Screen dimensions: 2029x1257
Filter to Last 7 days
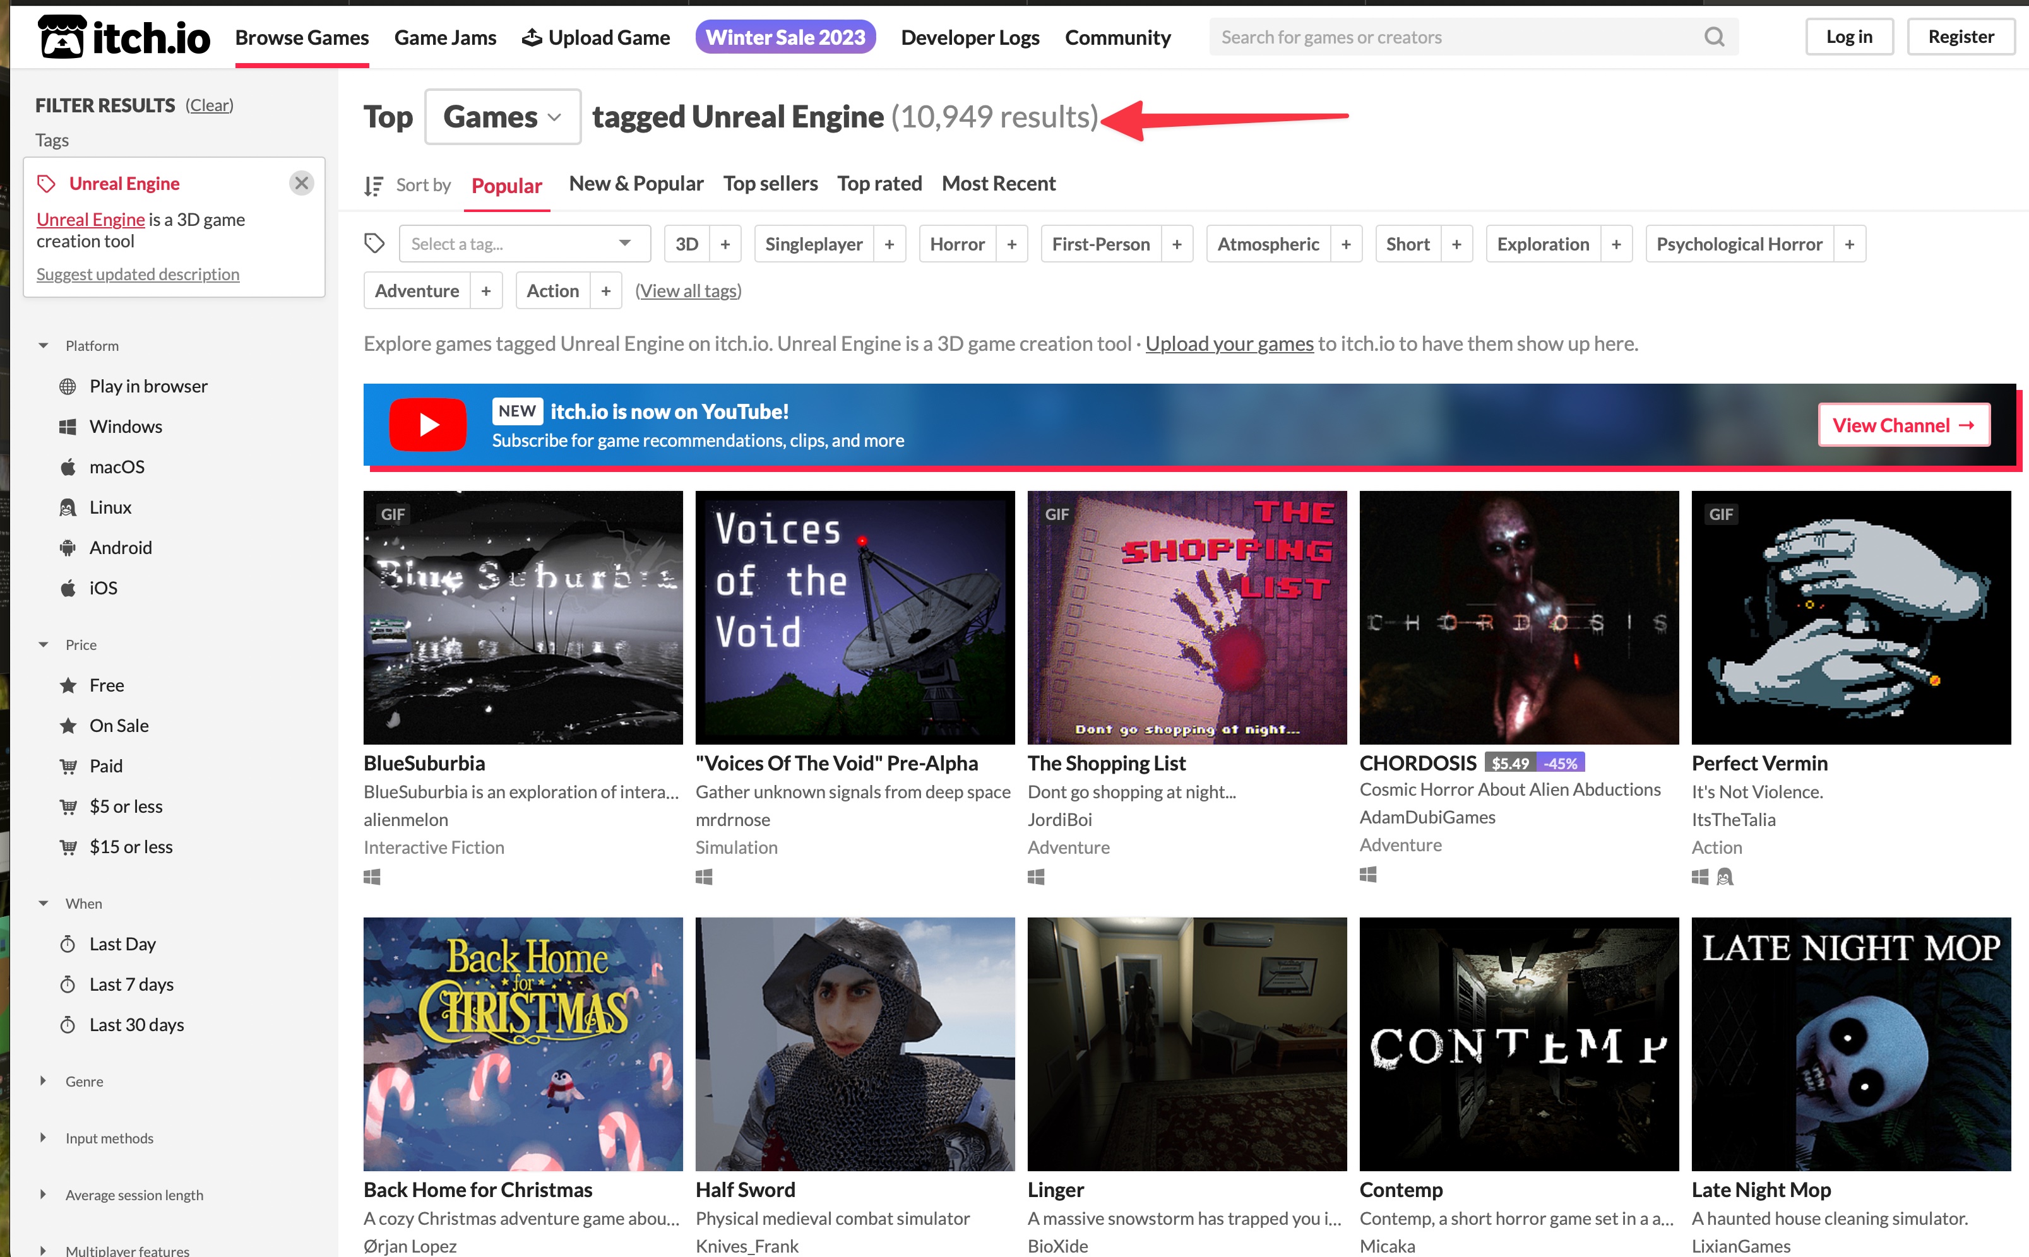pyautogui.click(x=131, y=984)
